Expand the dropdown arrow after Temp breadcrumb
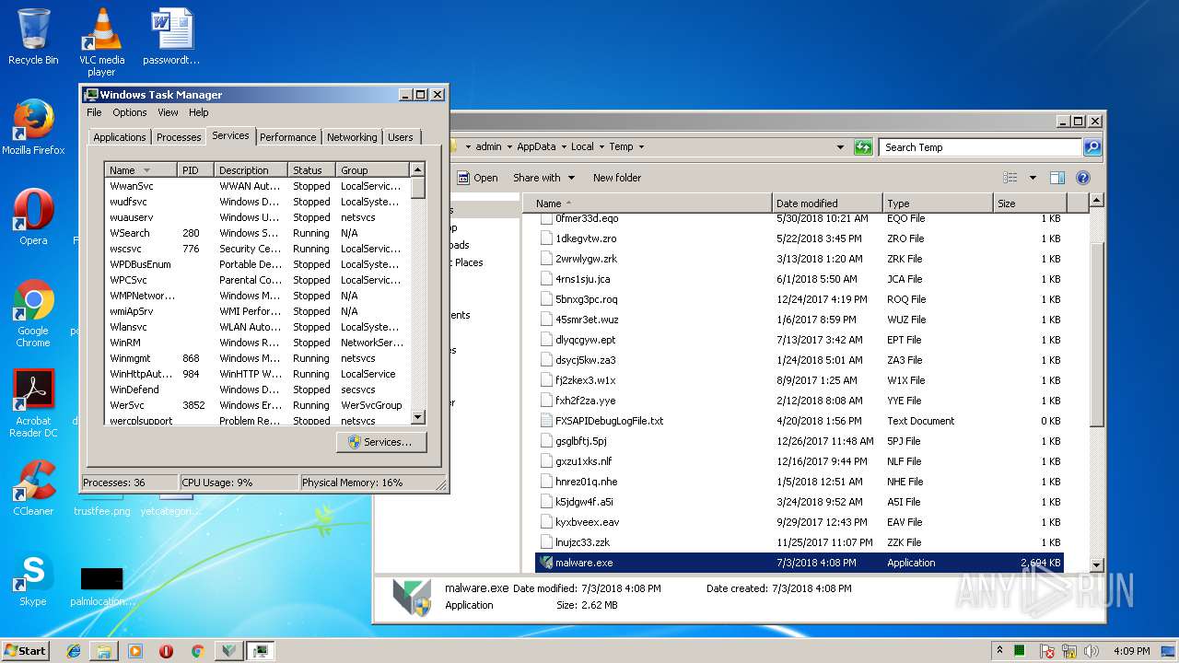Viewport: 1179px width, 663px height. coord(641,146)
